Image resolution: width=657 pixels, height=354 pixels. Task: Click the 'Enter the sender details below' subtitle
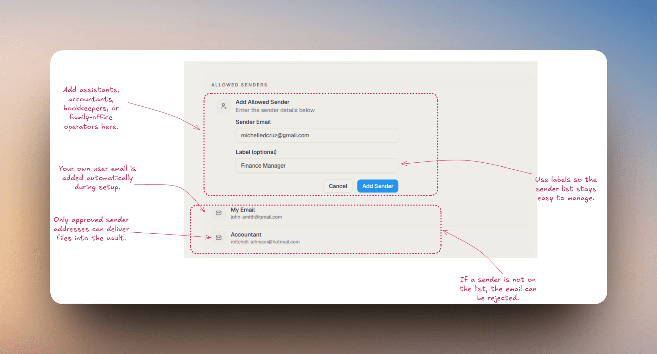coord(275,110)
